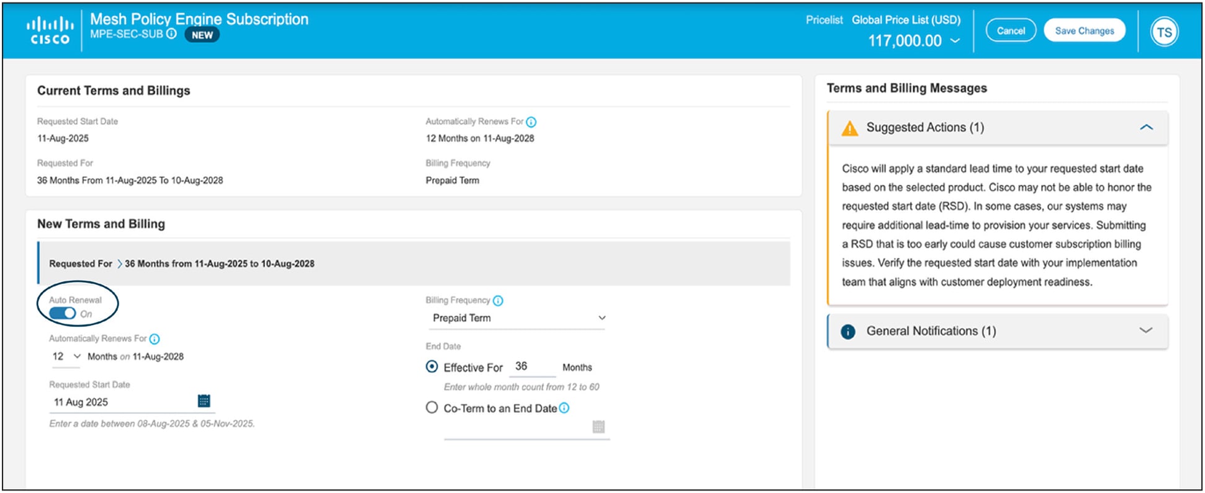The width and height of the screenshot is (1205, 493).
Task: Expand the General Notifications section
Action: [x=1146, y=331]
